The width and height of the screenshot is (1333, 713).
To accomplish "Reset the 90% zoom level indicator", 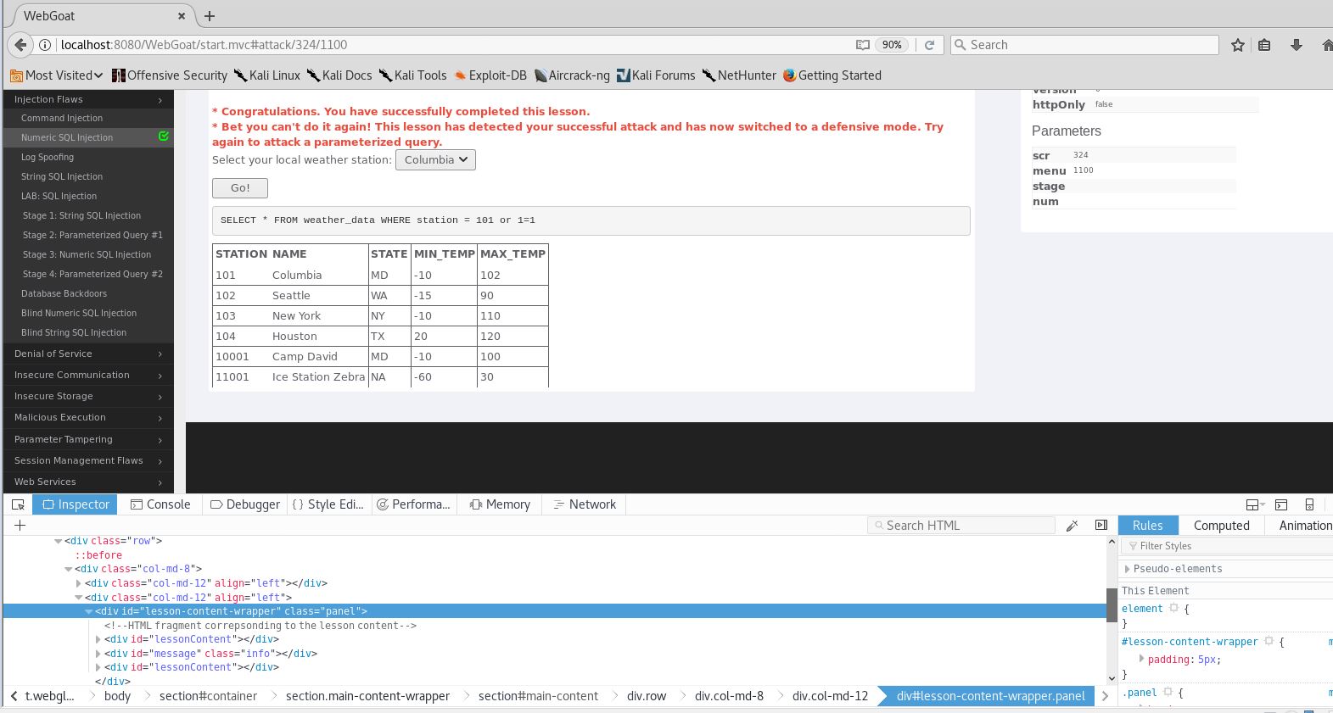I will pyautogui.click(x=892, y=45).
